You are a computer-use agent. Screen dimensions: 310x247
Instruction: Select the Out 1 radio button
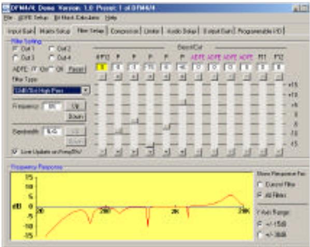coord(15,48)
